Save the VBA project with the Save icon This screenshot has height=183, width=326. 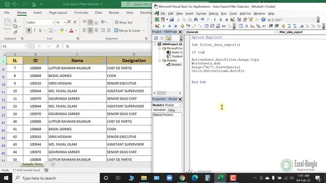coord(172,20)
